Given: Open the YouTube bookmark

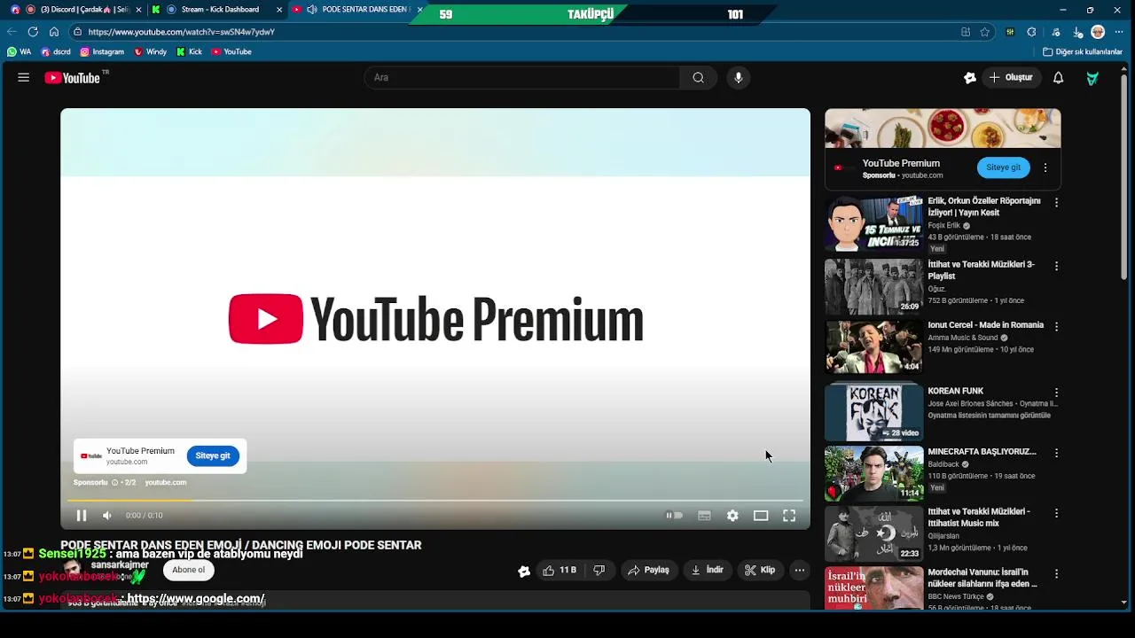Looking at the screenshot, I should (x=231, y=52).
